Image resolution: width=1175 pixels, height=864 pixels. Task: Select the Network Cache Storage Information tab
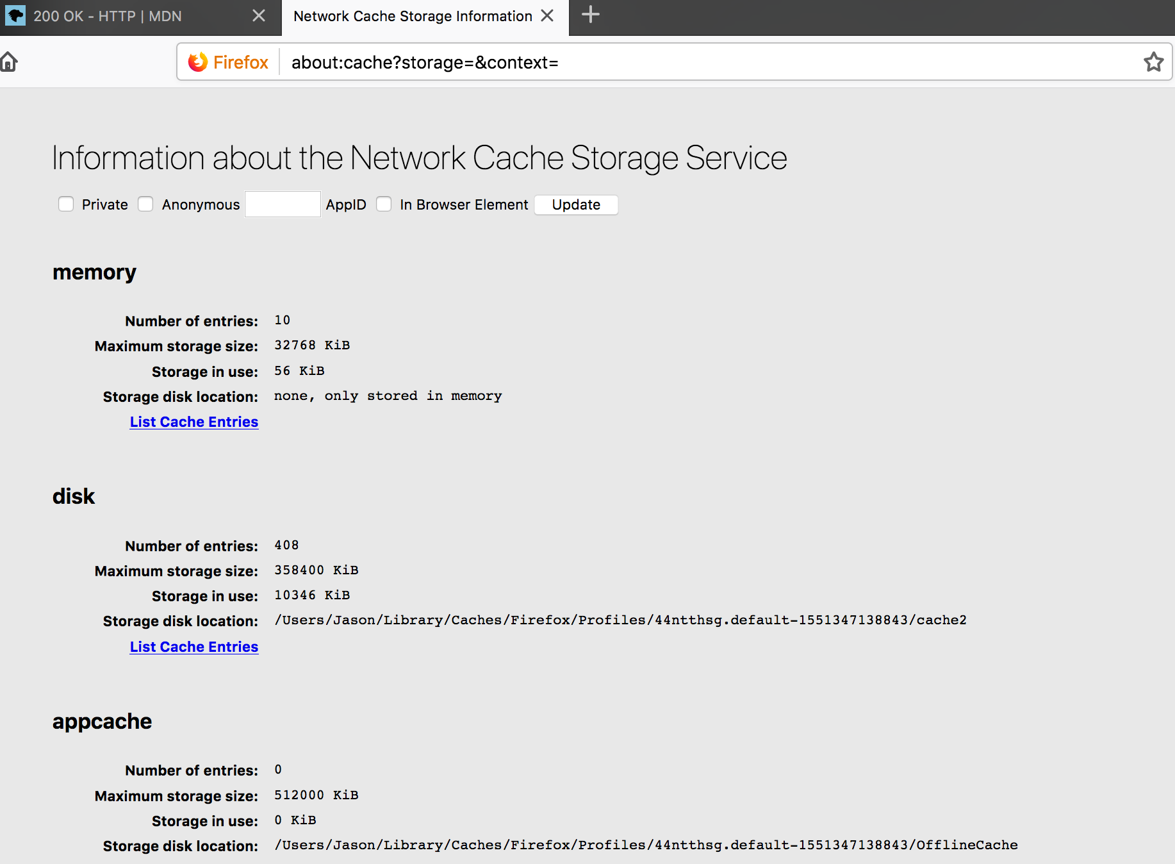pyautogui.click(x=413, y=16)
